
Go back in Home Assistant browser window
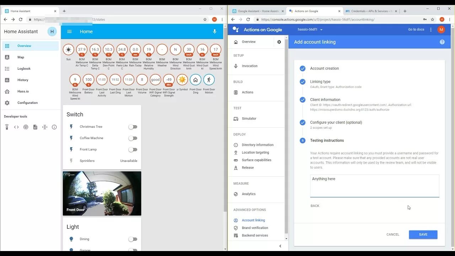(x=5, y=20)
